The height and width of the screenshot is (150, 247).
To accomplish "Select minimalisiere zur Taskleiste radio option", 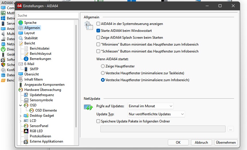I will pos(103,73).
